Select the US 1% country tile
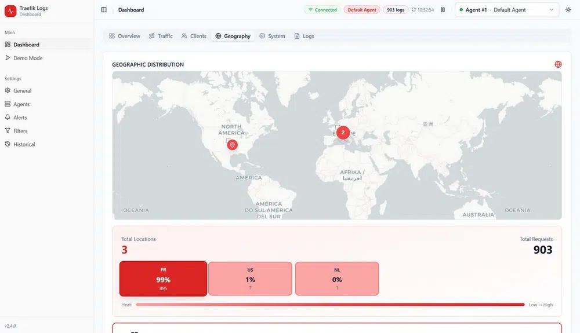 click(250, 279)
